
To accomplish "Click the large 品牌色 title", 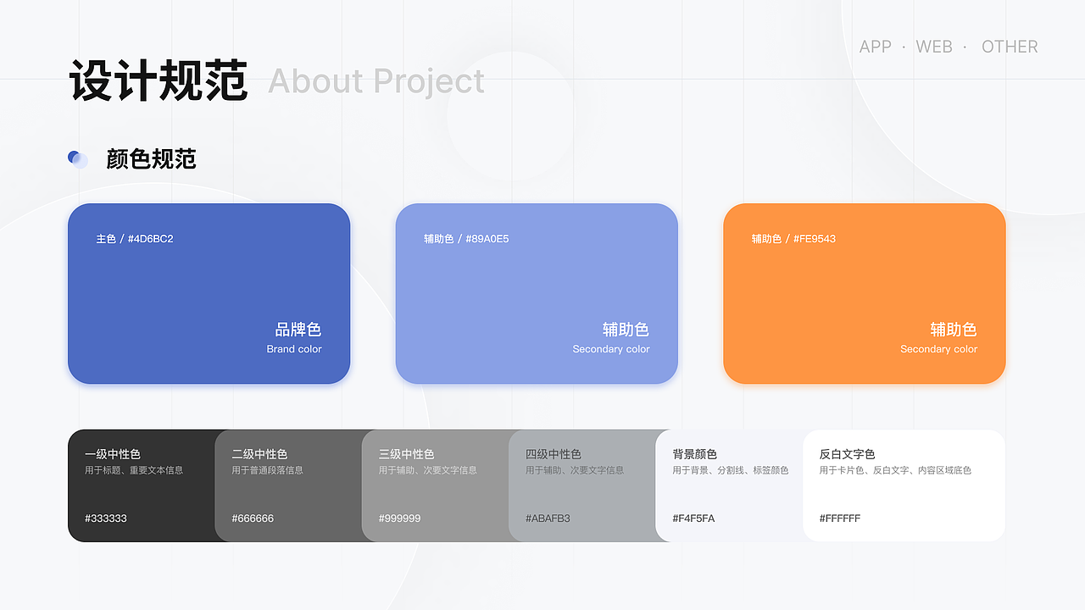I will [298, 330].
